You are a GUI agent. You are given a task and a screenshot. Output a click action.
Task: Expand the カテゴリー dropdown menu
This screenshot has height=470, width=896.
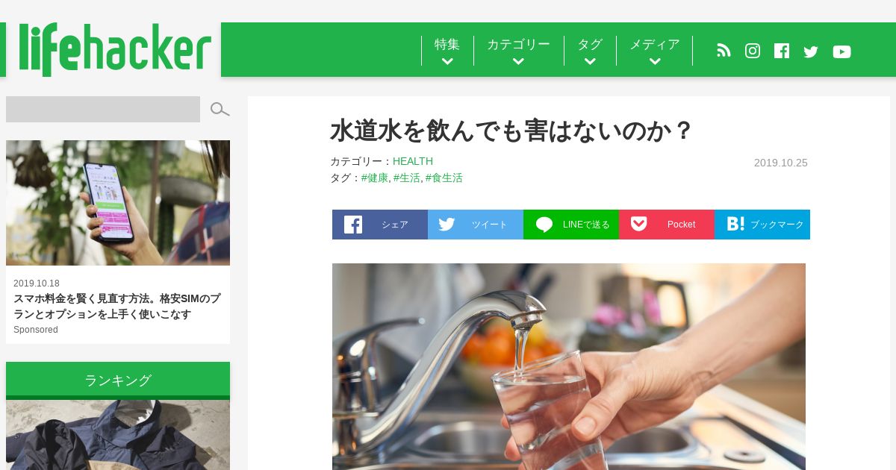pos(518,51)
